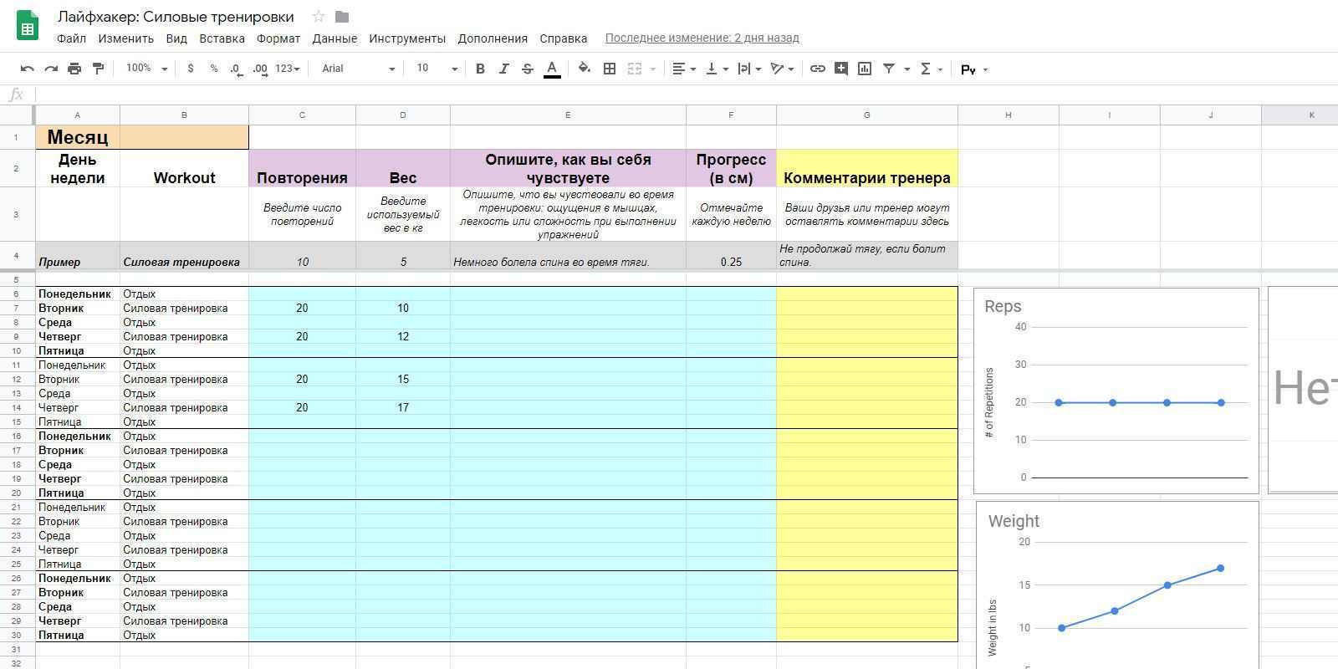
Task: Toggle strikethrough formatting
Action: (x=527, y=69)
